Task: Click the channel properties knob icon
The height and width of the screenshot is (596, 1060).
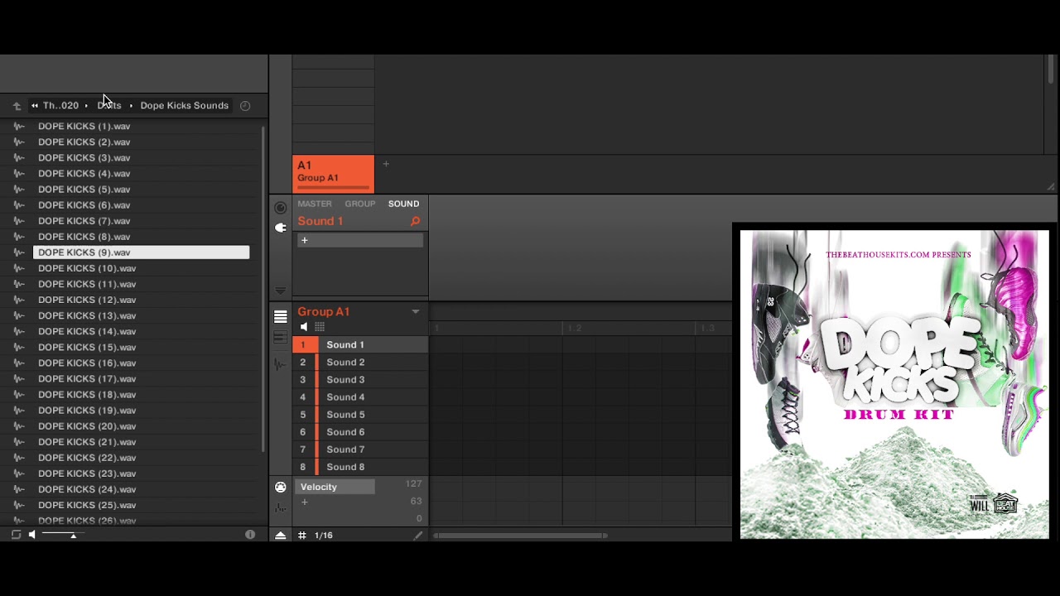Action: pyautogui.click(x=281, y=208)
